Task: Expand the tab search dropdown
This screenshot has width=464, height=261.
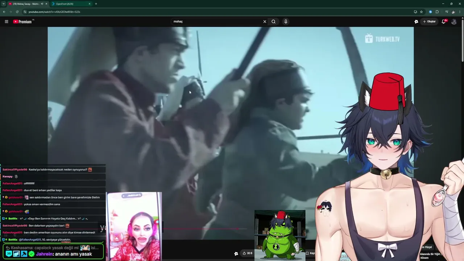Action: pos(3,4)
